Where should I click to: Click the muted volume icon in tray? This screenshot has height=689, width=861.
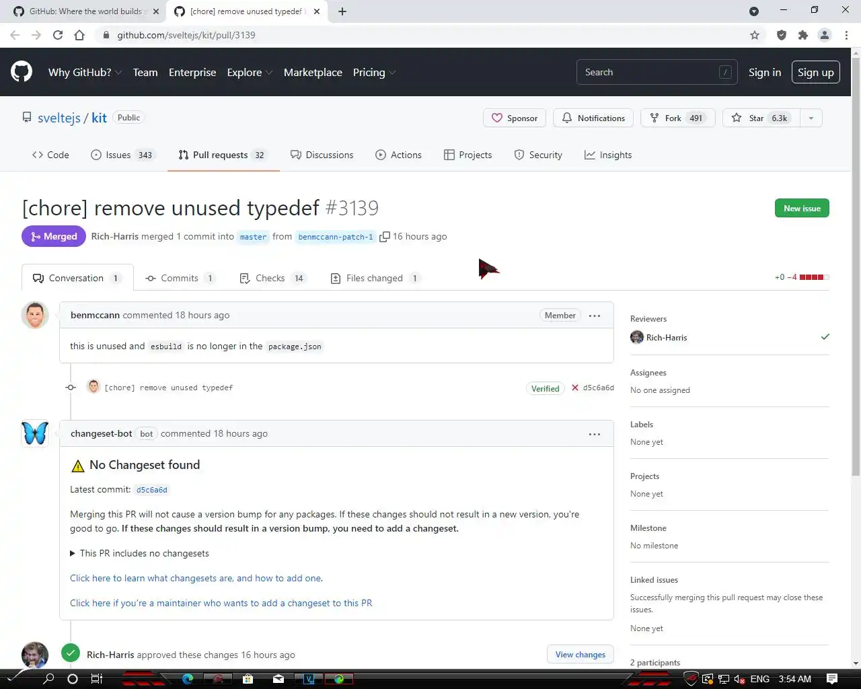(739, 679)
